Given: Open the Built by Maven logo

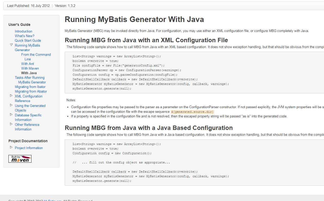Looking at the screenshot, I should [x=20, y=159].
